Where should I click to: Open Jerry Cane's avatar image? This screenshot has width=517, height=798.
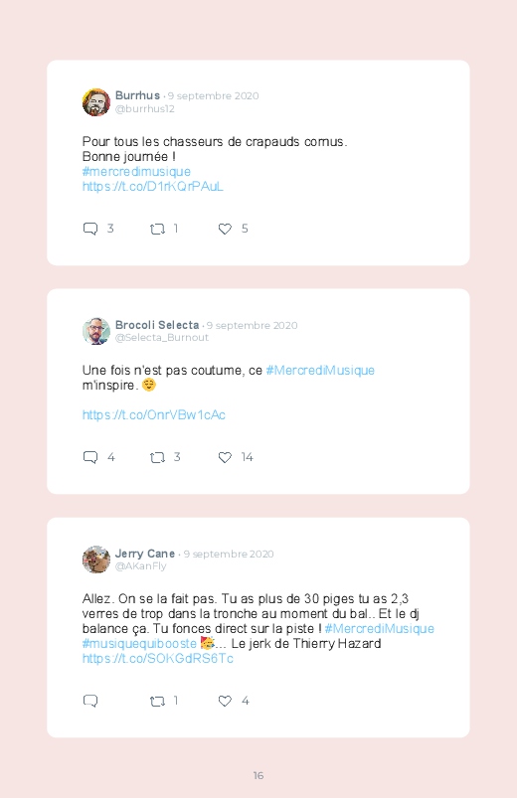[96, 559]
